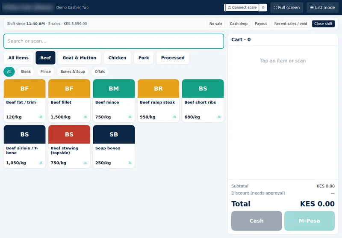Open Cash drop

coord(239,24)
